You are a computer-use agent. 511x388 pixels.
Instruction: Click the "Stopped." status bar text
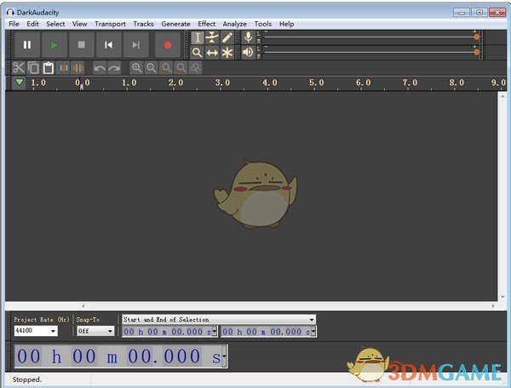(27, 379)
